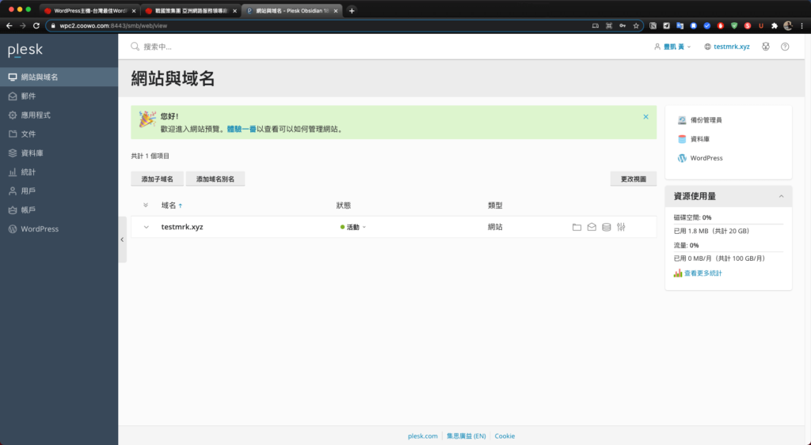The width and height of the screenshot is (811, 445).
Task: Open the help question mark icon
Action: pos(785,47)
